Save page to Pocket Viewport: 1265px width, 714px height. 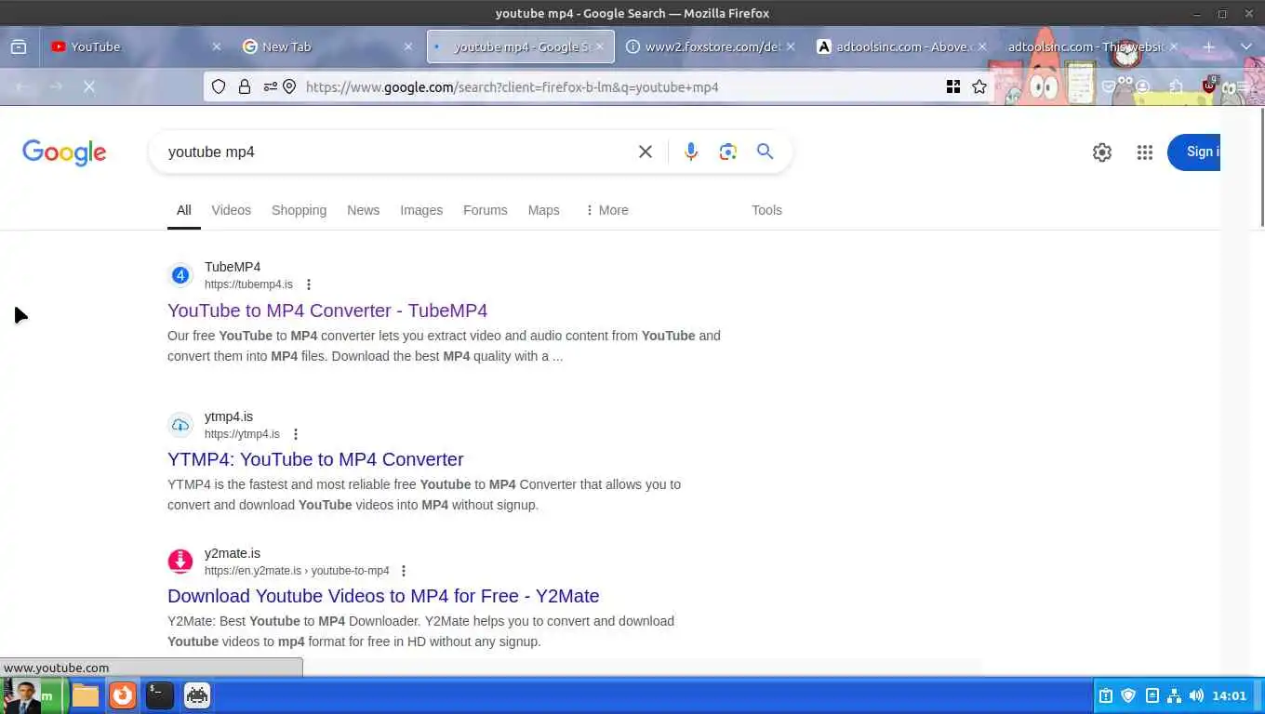coord(1109,86)
